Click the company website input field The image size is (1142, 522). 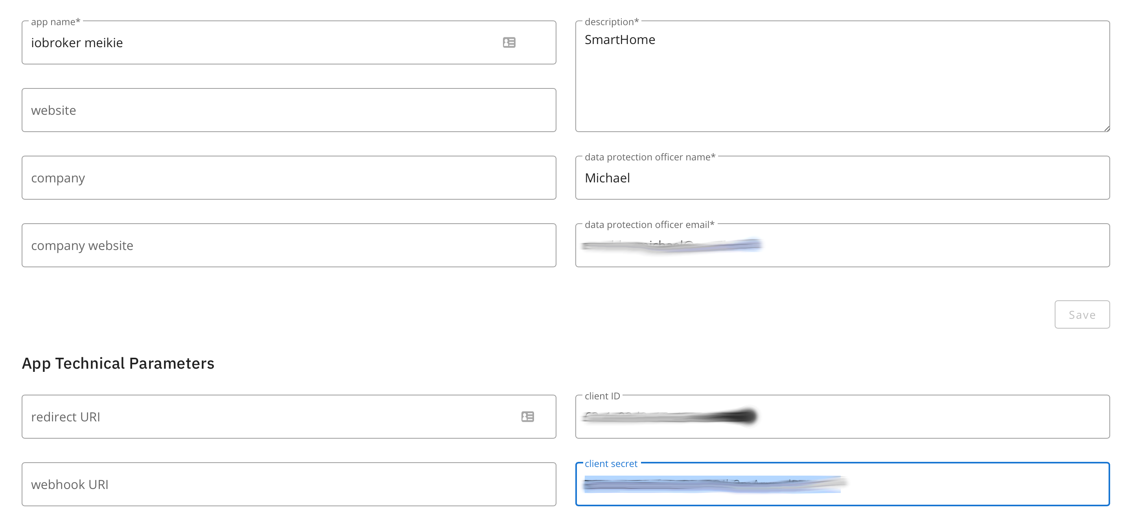289,246
